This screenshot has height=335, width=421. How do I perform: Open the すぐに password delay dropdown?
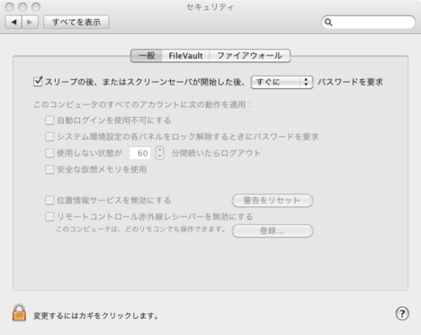coord(282,82)
